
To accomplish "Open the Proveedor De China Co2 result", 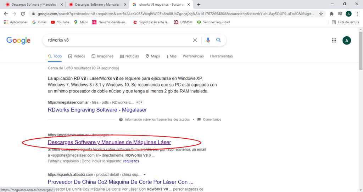I will 121,182.
